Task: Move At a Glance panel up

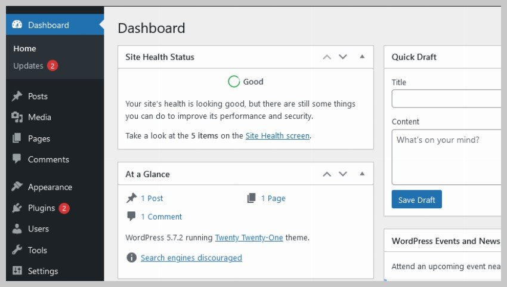Action: click(x=327, y=174)
